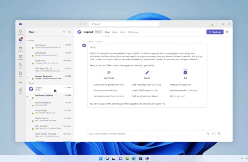This screenshot has width=248, height=162.
Task: Select Who is (person)? prompt
Action: (177, 96)
